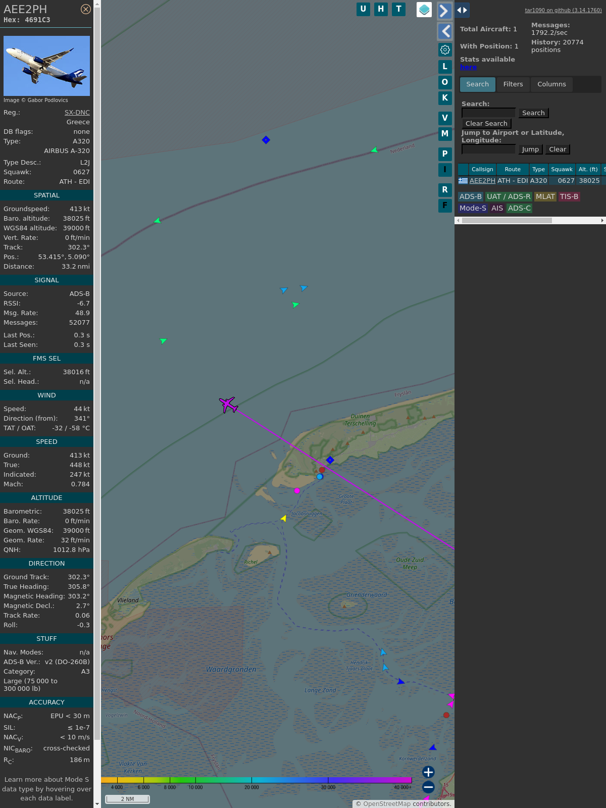This screenshot has height=808, width=606.
Task: Click the Greek flag in aircraft row
Action: point(463,181)
